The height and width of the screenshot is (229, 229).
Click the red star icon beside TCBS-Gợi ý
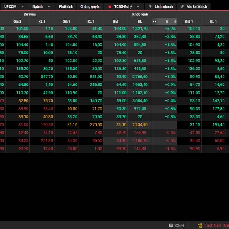point(110,6)
